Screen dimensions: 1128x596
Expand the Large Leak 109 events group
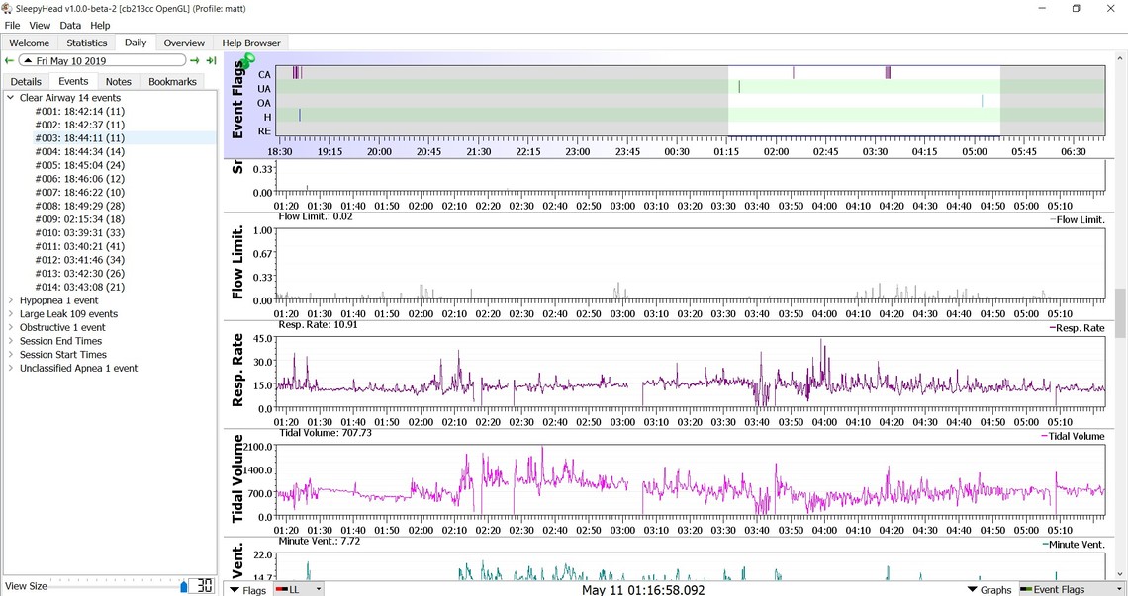click(11, 314)
